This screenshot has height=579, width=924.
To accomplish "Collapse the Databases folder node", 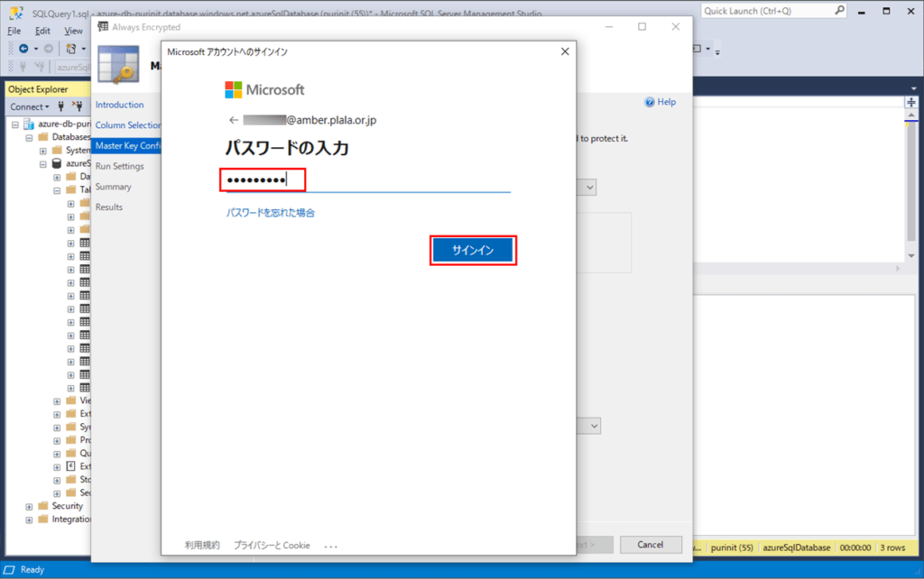I will point(29,137).
